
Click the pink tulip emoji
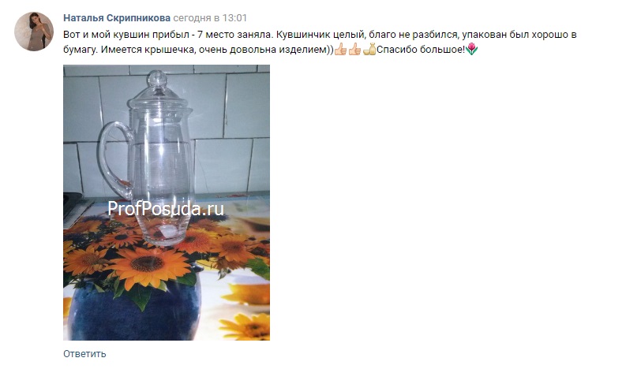[x=471, y=49]
